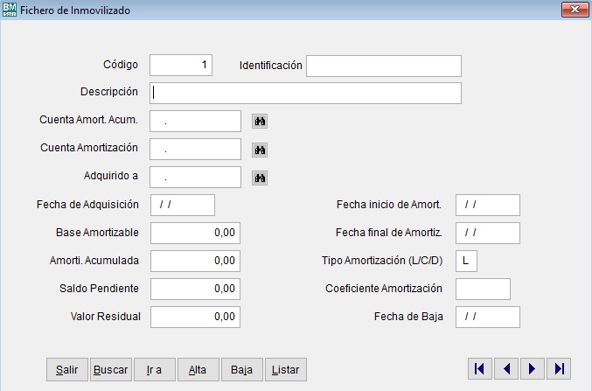The height and width of the screenshot is (391, 592).
Task: Advance to next record arrow
Action: click(x=532, y=369)
